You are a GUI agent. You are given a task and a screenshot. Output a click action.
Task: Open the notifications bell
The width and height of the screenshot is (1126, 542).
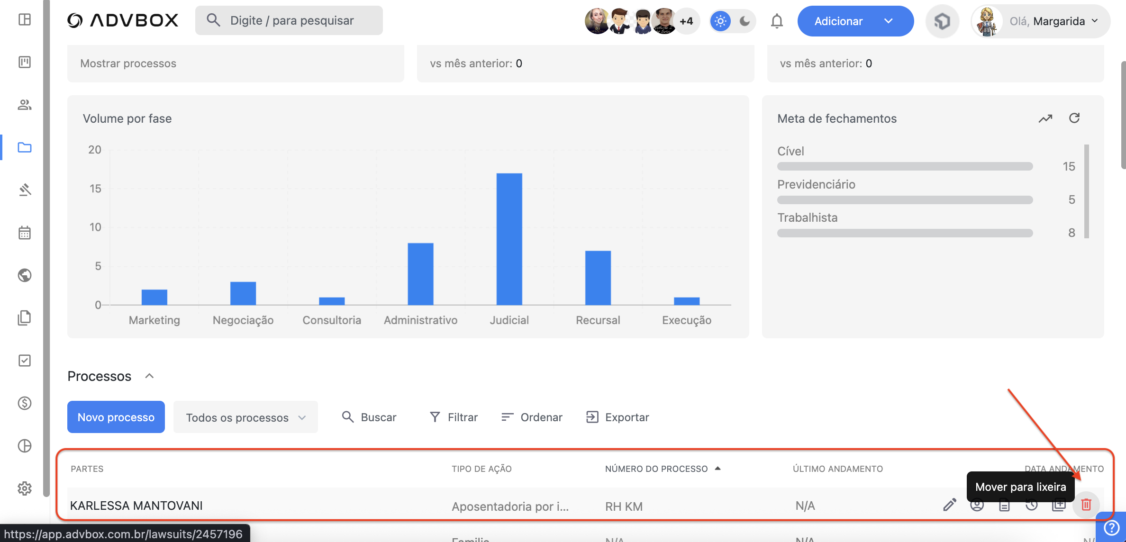777,21
